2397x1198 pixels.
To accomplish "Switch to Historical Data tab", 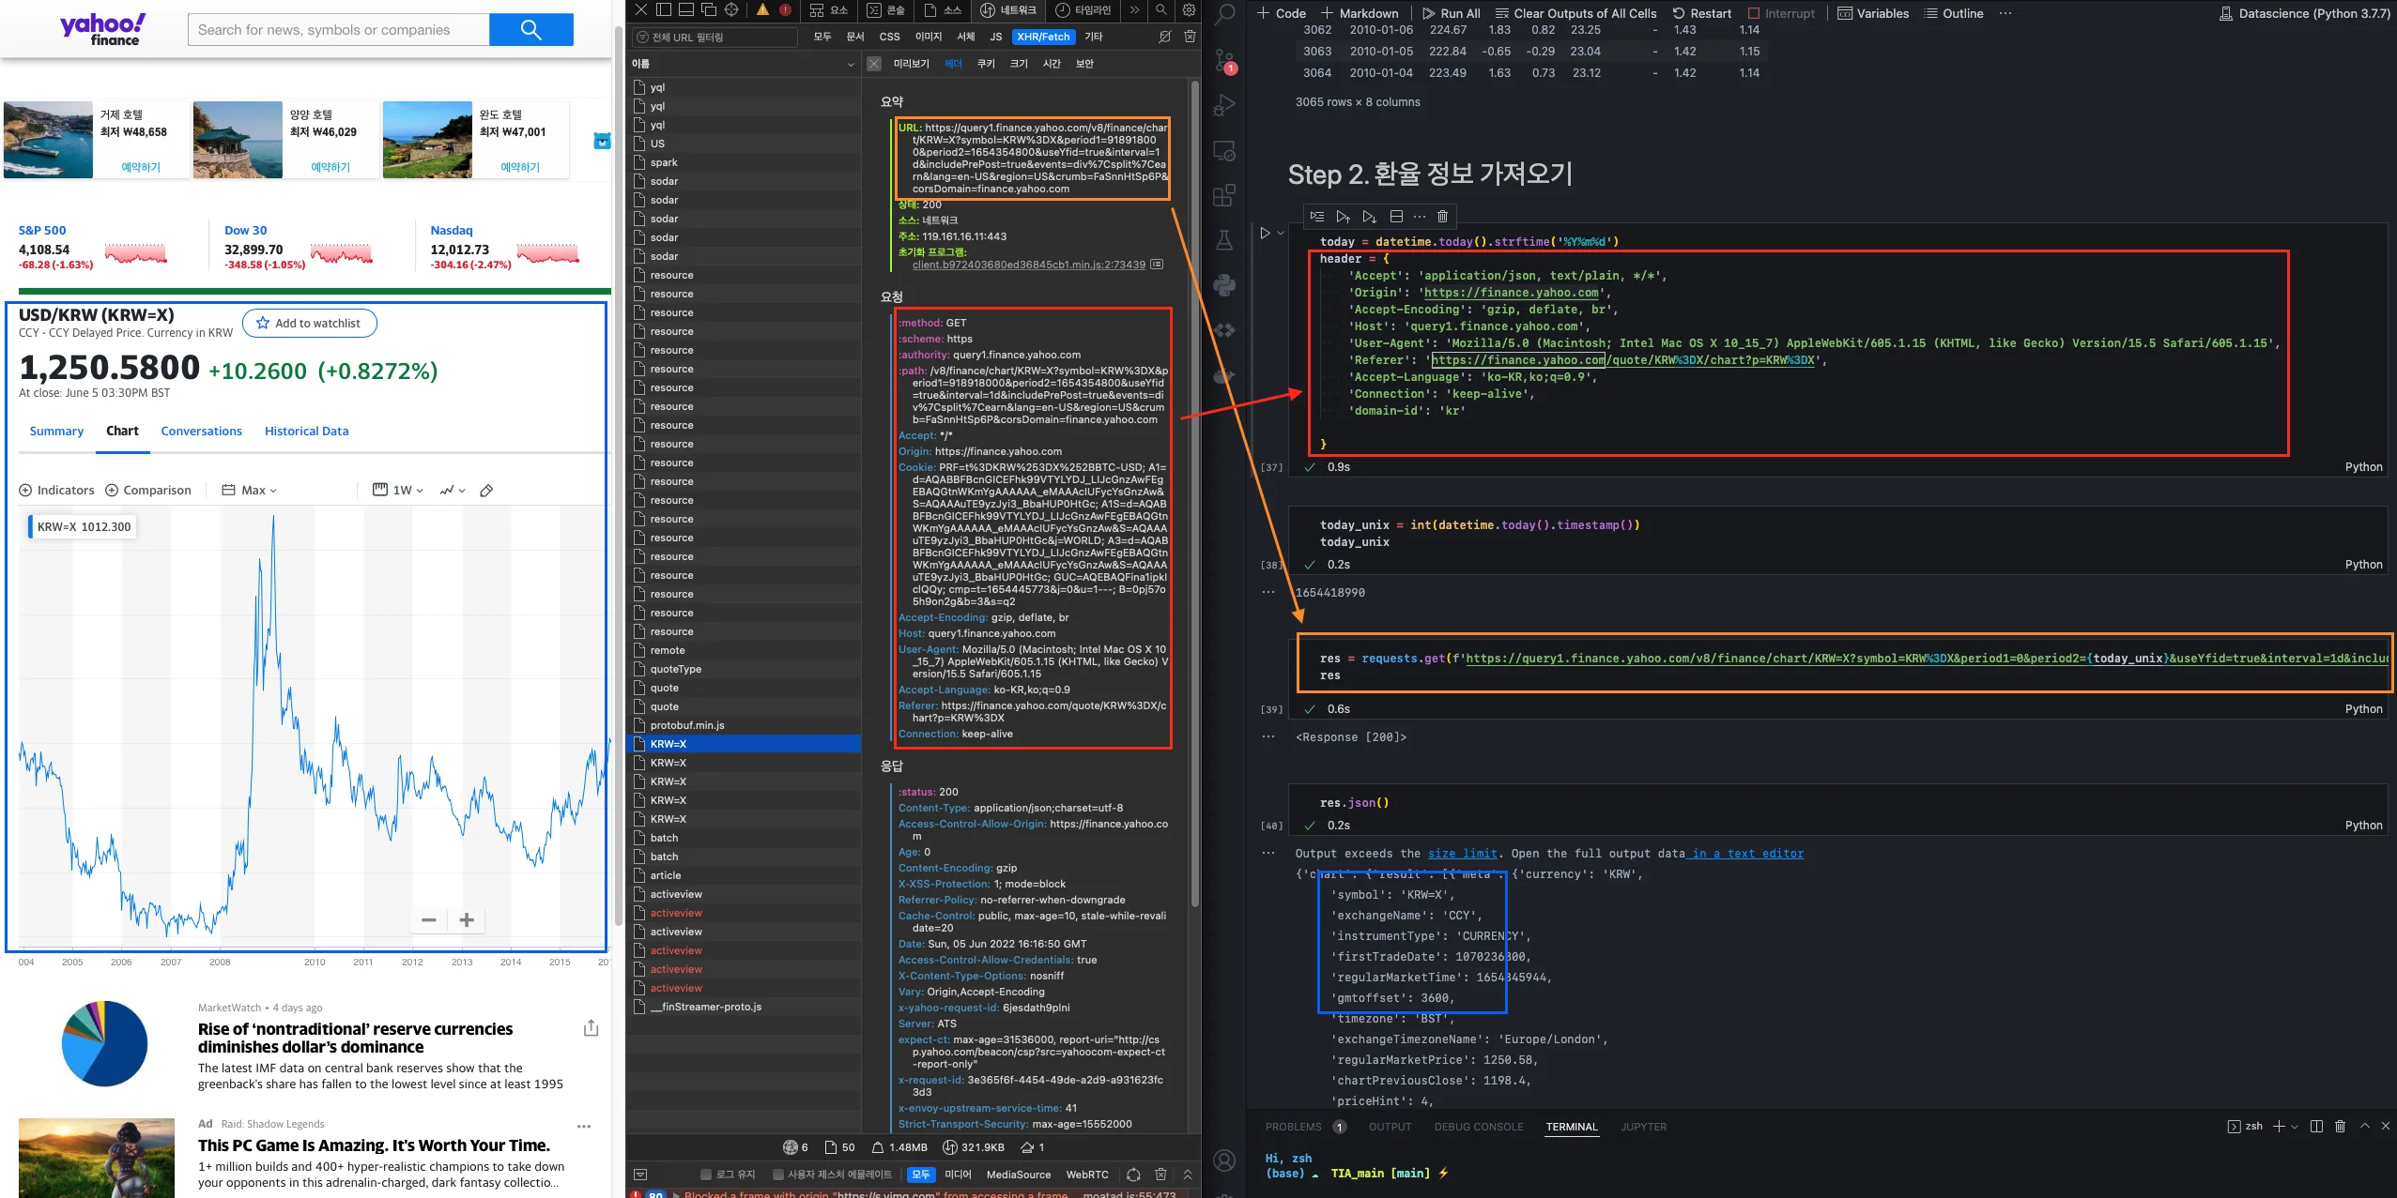I will coord(306,432).
